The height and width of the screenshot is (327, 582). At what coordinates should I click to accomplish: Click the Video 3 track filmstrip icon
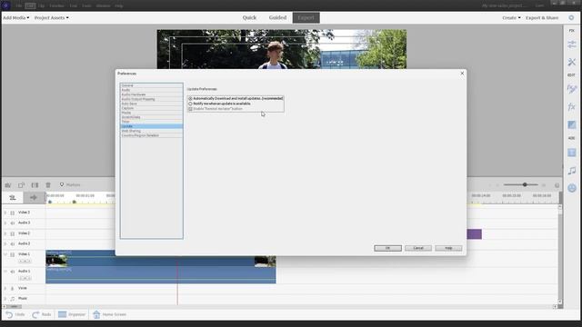pyautogui.click(x=12, y=213)
